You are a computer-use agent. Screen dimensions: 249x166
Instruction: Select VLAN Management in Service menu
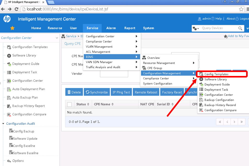(112, 46)
